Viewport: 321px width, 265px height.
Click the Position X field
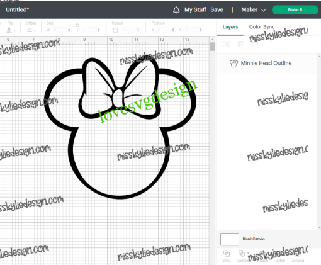click(x=164, y=30)
